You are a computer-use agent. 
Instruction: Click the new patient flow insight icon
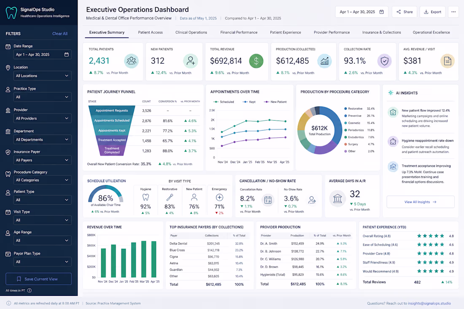click(393, 113)
